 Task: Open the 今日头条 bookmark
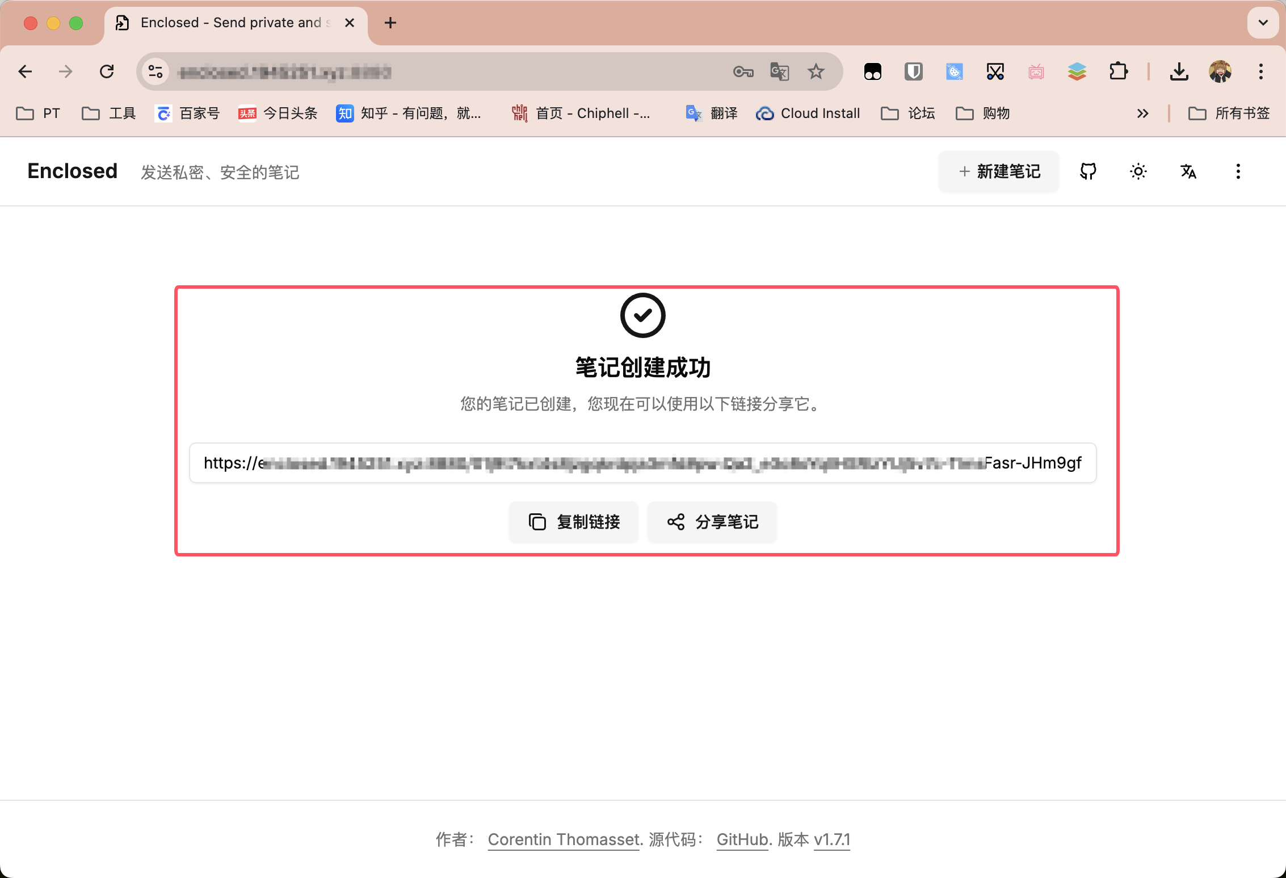click(x=278, y=113)
